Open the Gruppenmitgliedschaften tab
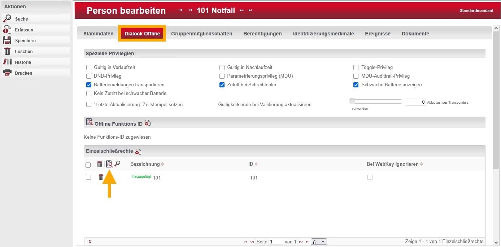 point(201,34)
